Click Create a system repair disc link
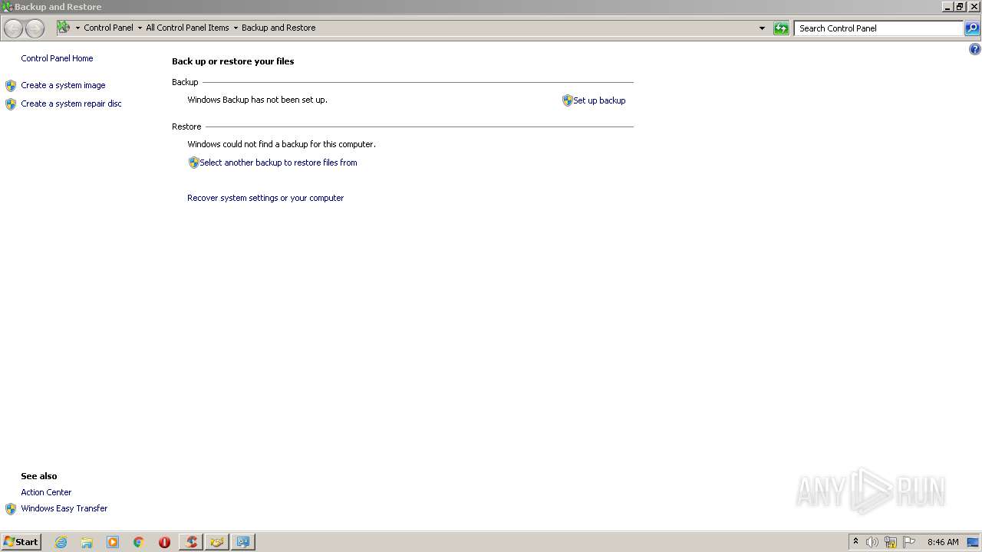This screenshot has width=982, height=552. (71, 103)
